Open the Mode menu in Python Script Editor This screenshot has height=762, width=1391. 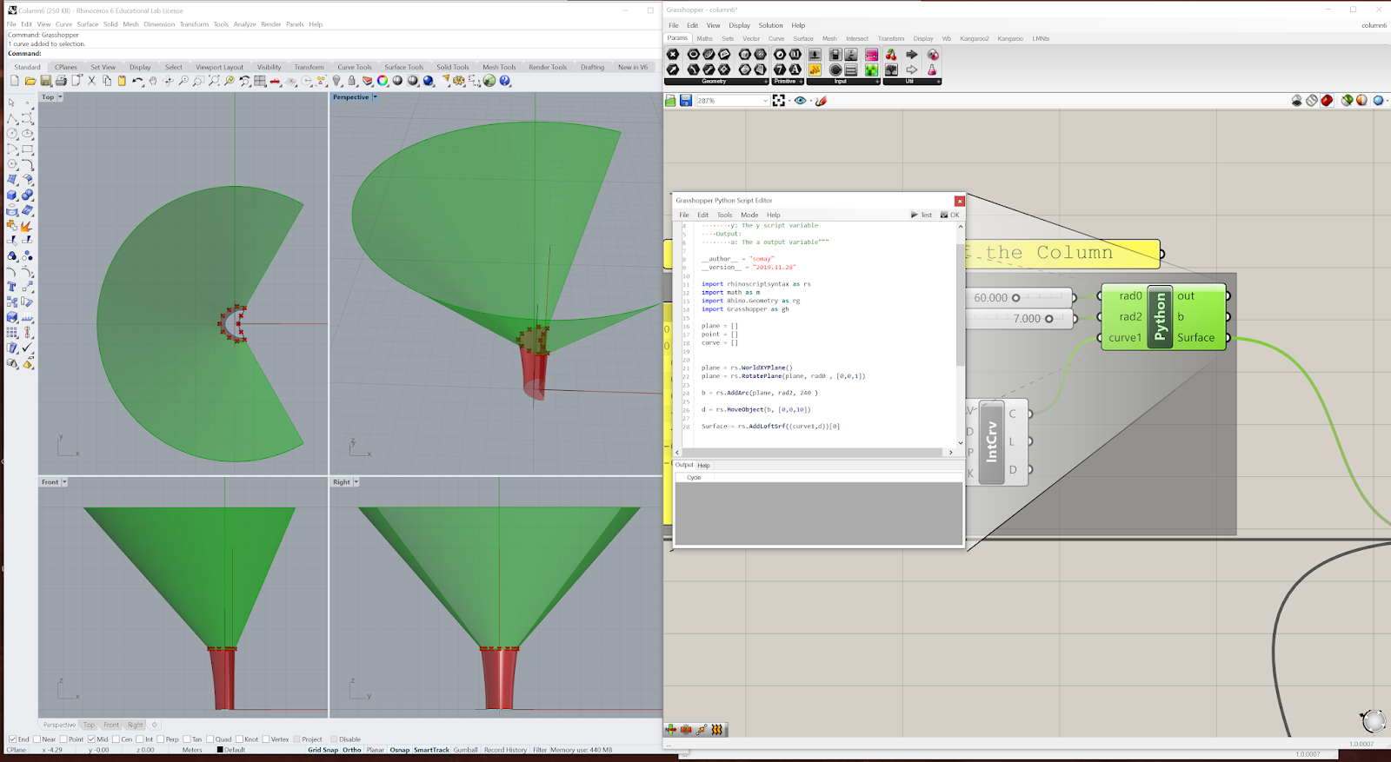pyautogui.click(x=749, y=215)
